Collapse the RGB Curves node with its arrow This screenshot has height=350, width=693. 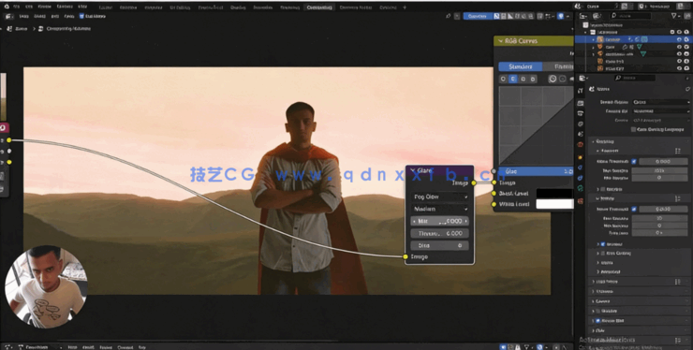click(x=500, y=40)
